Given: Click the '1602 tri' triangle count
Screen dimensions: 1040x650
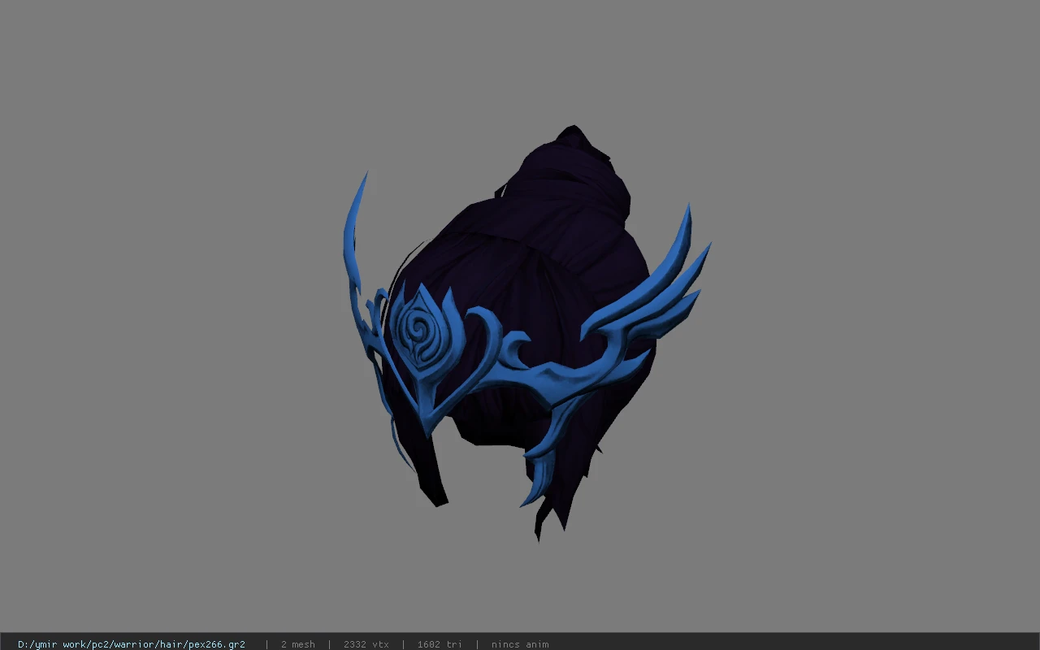Looking at the screenshot, I should [440, 644].
